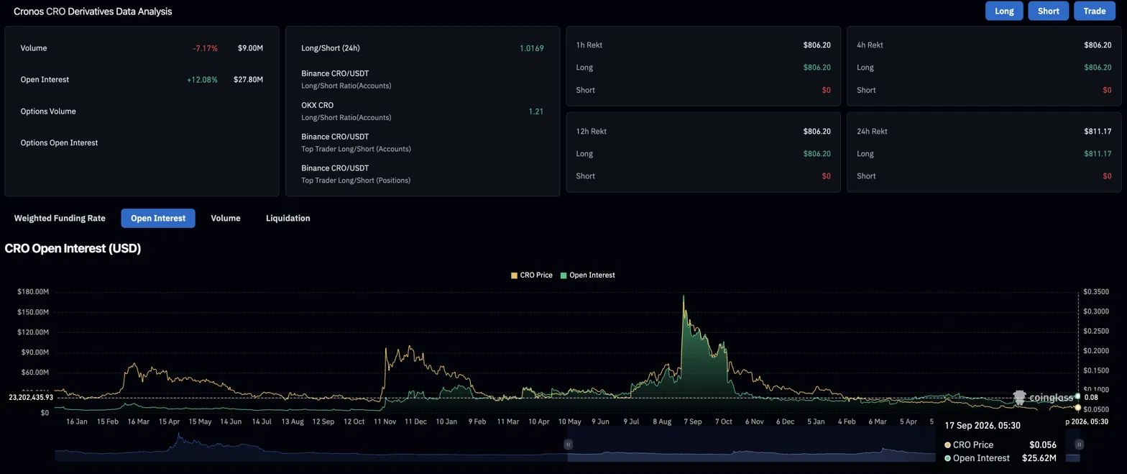Click the tooltip date 17 Sep 2026, 05:30

click(x=982, y=426)
